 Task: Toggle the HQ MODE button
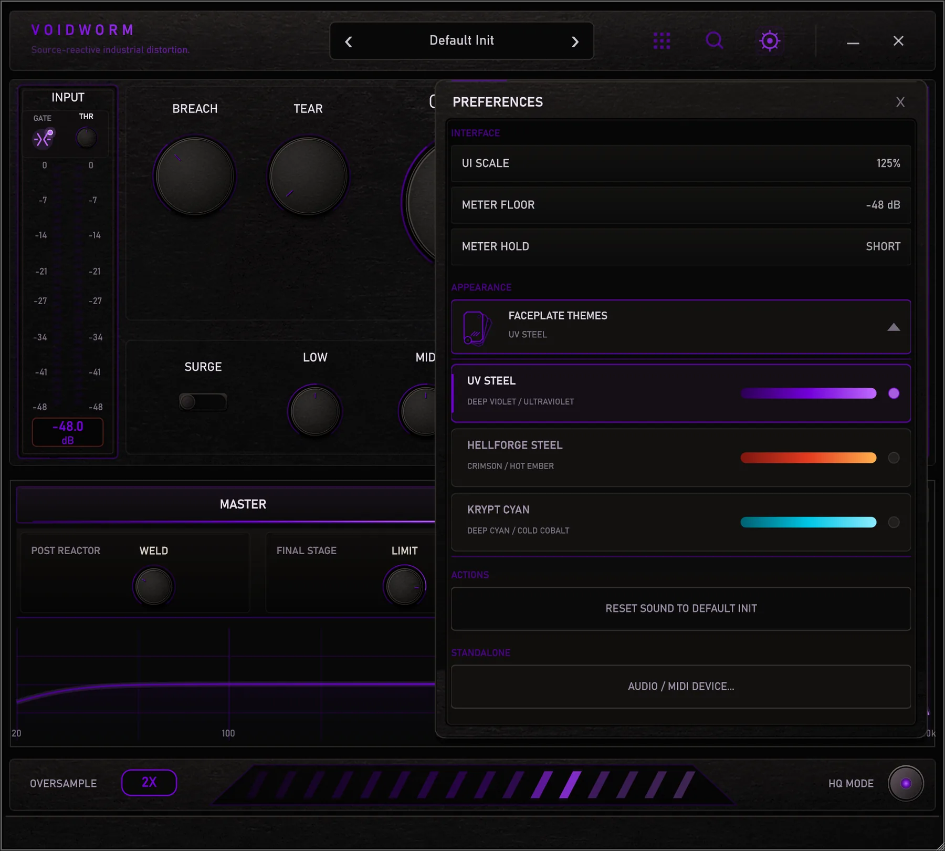pos(906,783)
